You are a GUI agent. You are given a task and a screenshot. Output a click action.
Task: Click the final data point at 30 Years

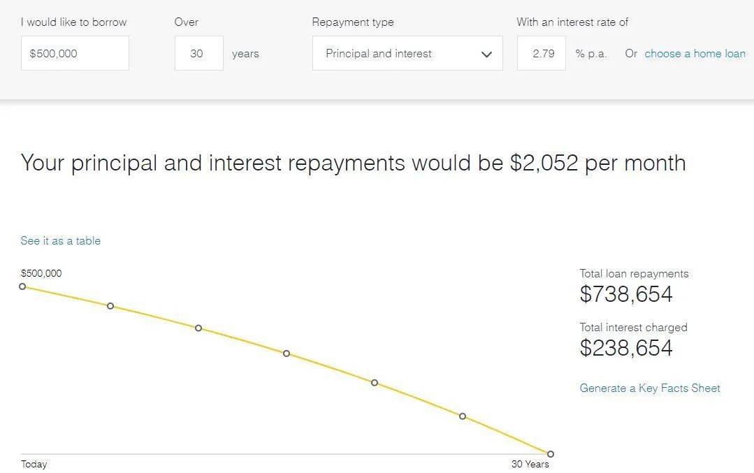(x=550, y=453)
